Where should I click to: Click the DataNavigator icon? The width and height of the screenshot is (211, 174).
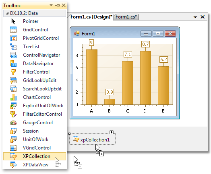click(13, 63)
